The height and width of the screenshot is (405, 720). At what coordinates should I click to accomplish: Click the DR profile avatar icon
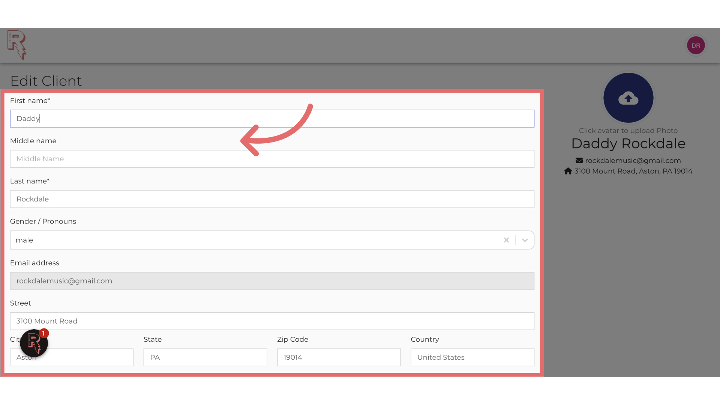tap(695, 45)
